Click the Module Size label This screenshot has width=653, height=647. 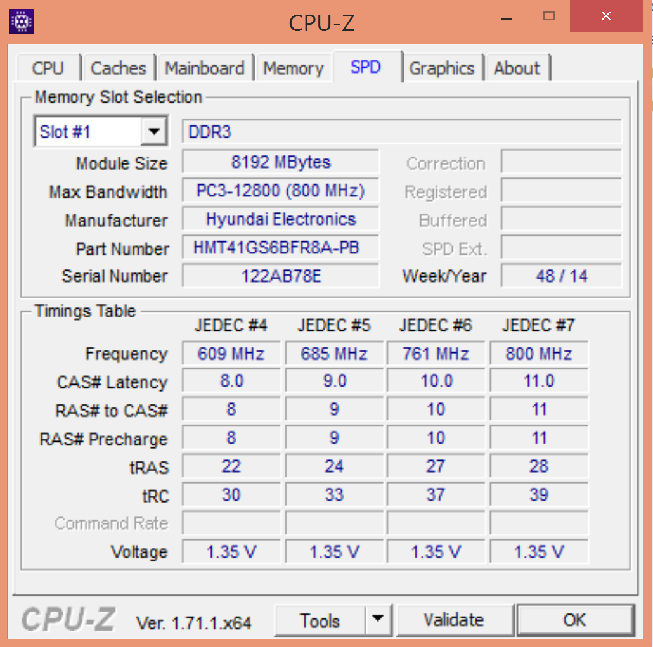tap(122, 163)
